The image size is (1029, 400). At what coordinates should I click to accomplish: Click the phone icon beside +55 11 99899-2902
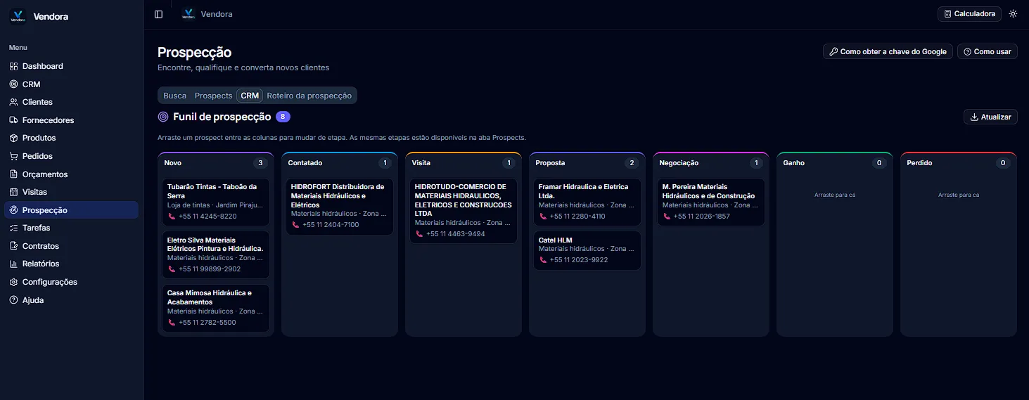pos(172,269)
